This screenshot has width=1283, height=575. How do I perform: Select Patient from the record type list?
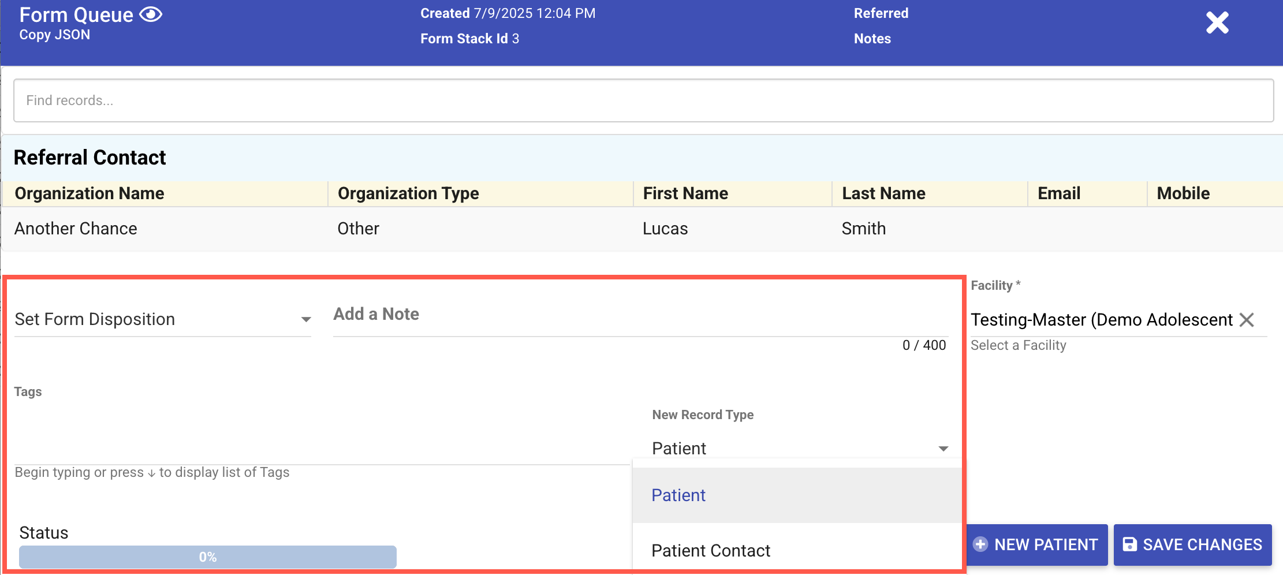679,495
